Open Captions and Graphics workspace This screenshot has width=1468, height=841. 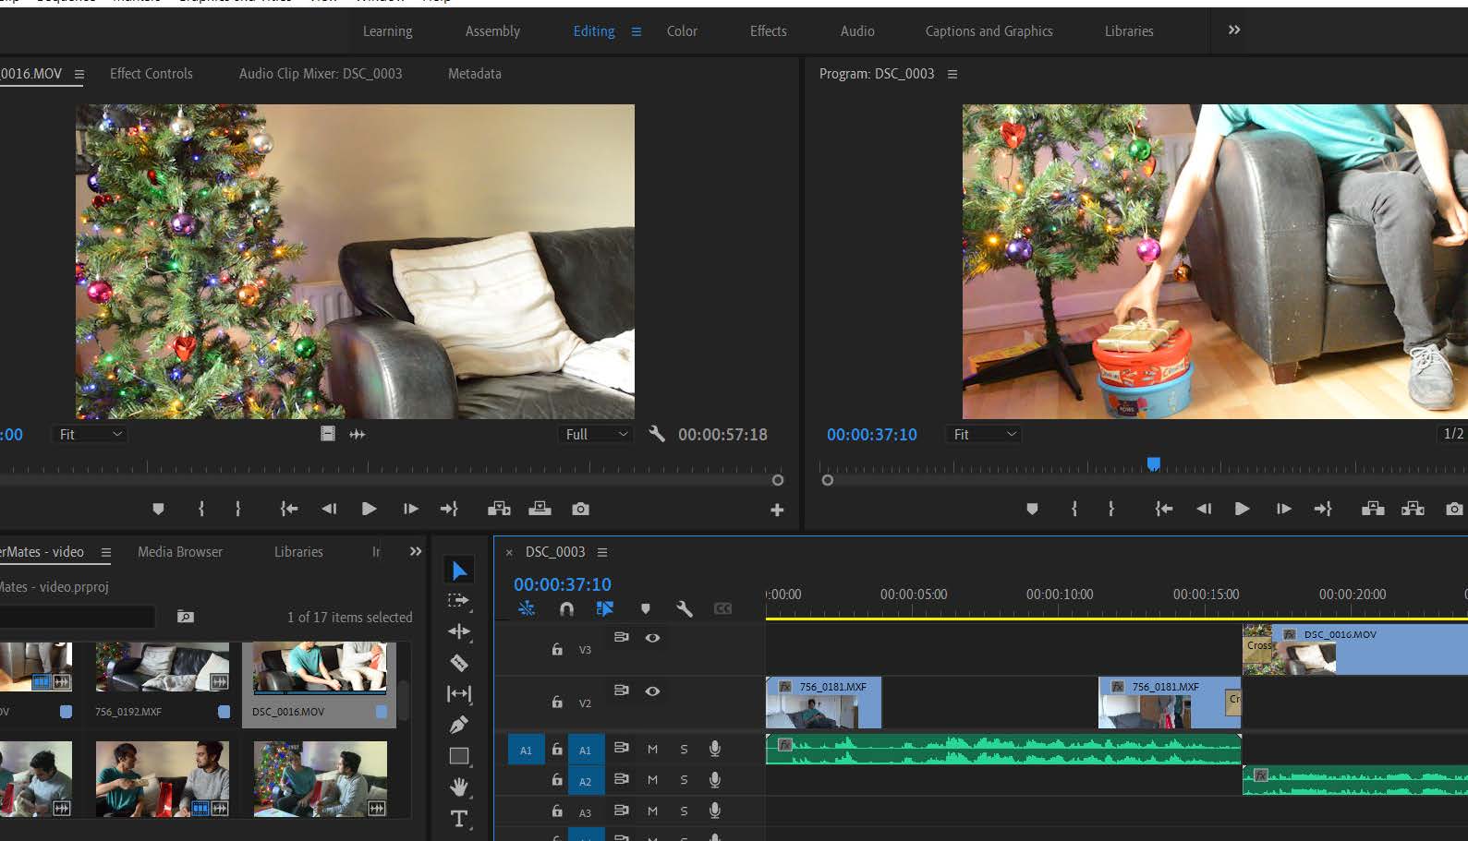click(x=989, y=31)
